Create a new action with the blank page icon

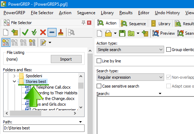point(99,33)
